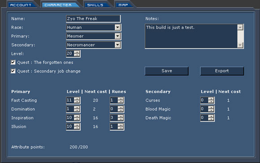Click the Export button

tap(222, 71)
